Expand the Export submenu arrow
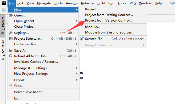This screenshot has height=104, width=175. pyautogui.click(x=77, y=80)
